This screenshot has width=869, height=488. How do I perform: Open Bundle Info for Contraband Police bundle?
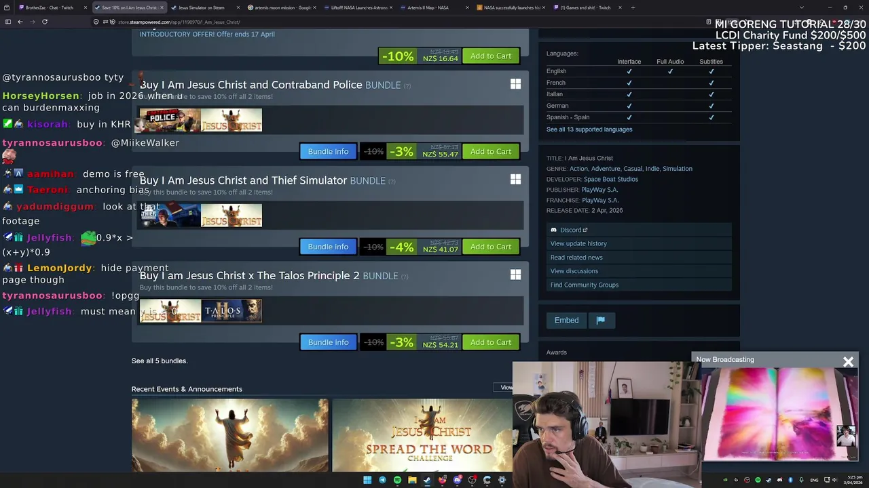click(328, 151)
